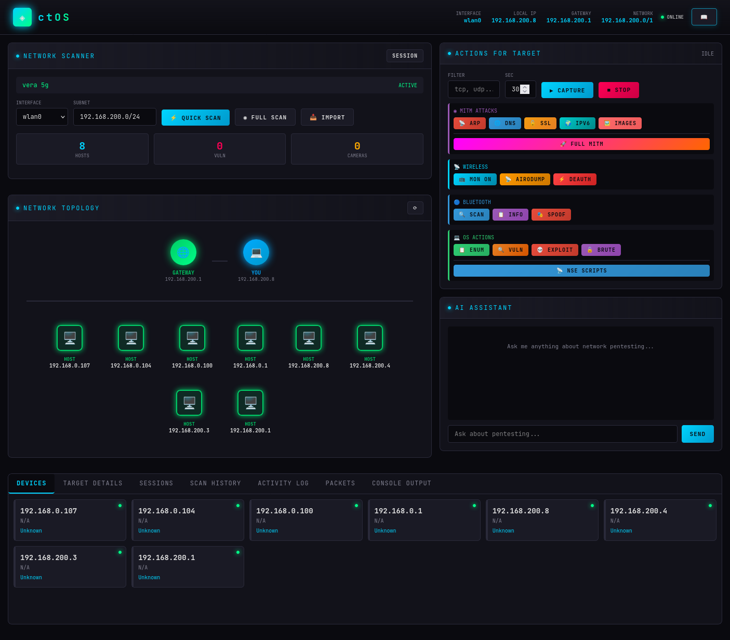730x640 pixels.
Task: Click the topology refresh icon
Action: point(415,208)
